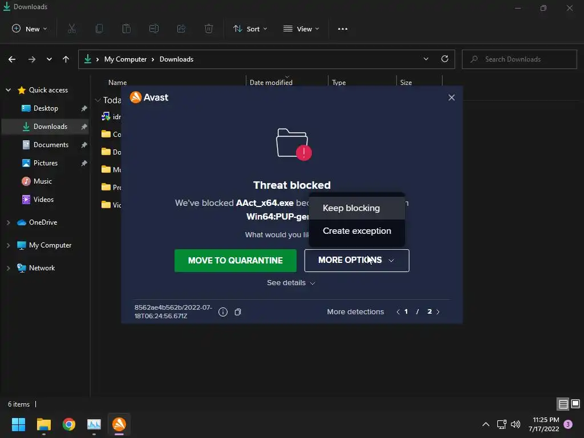Viewport: 584px width, 438px height.
Task: Click Downloads in address breadcrumb
Action: pyautogui.click(x=177, y=59)
